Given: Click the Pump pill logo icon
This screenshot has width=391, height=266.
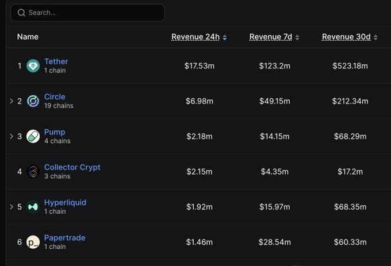Looking at the screenshot, I should tap(33, 136).
